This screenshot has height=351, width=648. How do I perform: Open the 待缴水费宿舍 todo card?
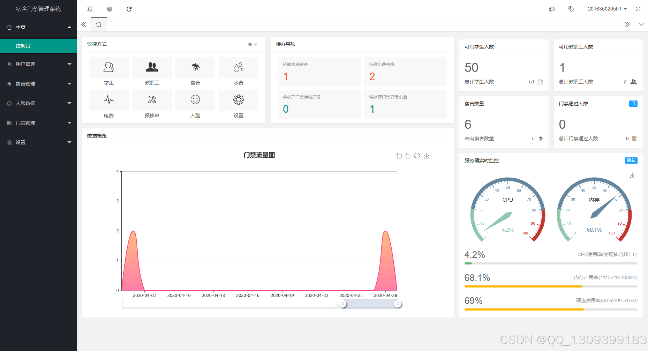click(319, 72)
